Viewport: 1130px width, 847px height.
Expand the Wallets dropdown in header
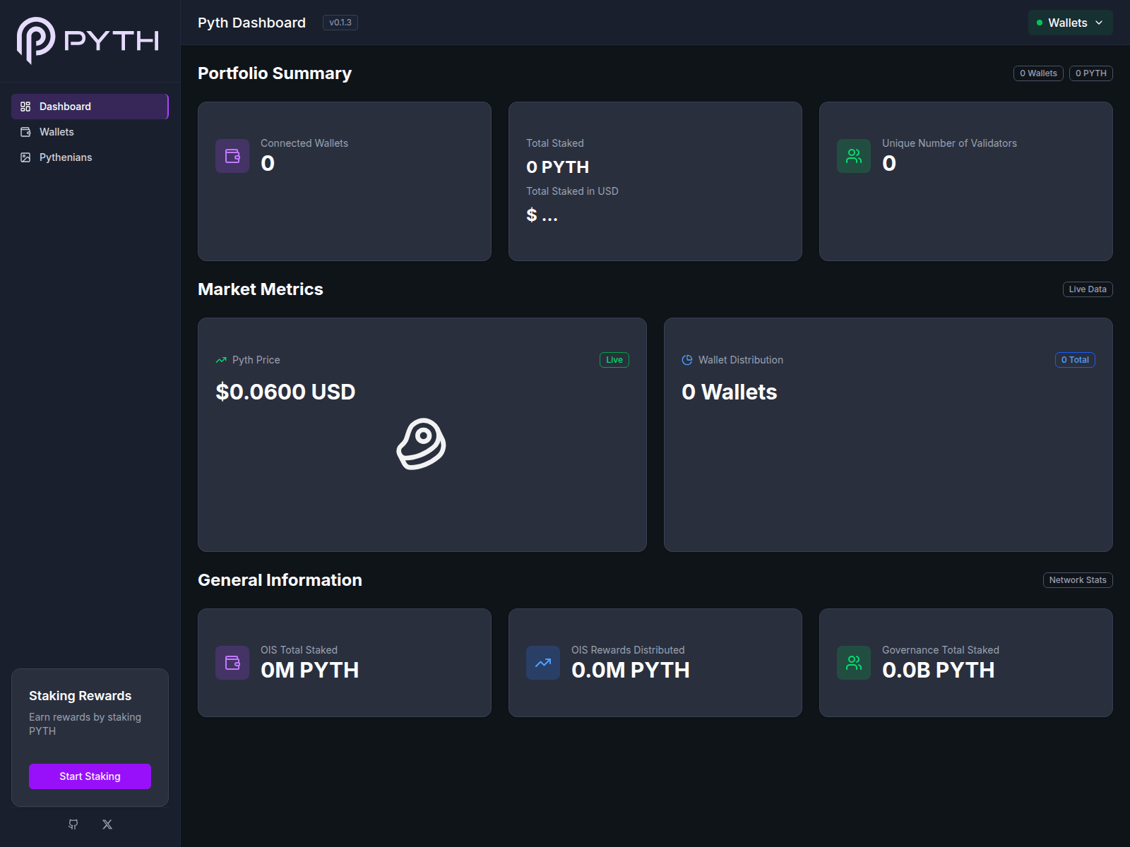click(x=1071, y=23)
